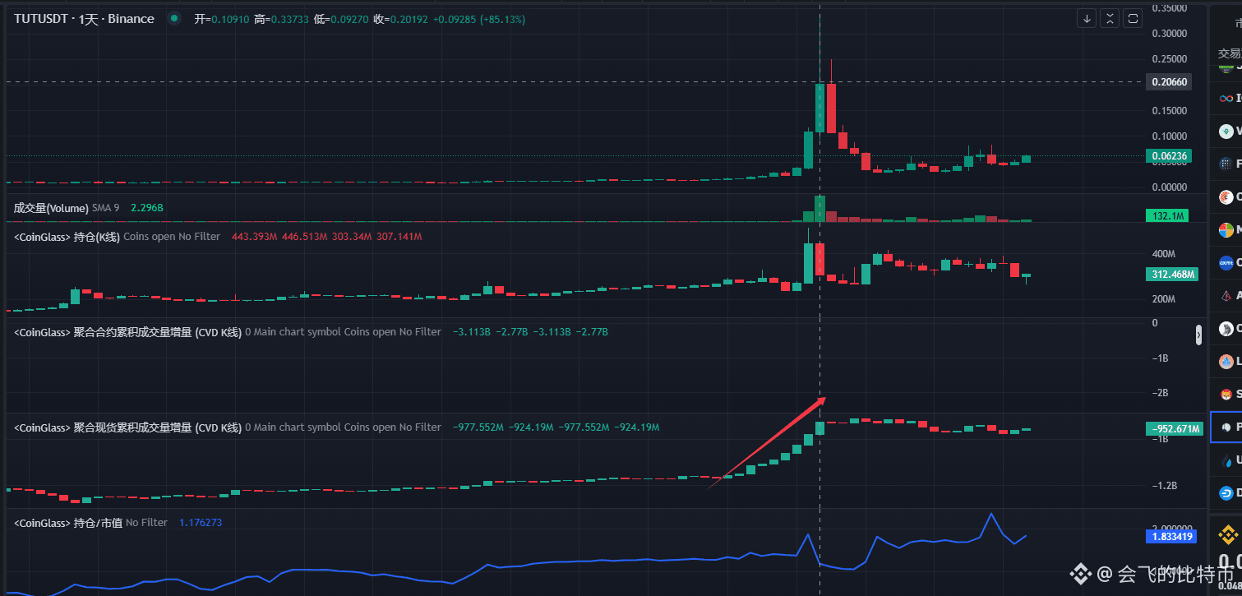Click the close price text 收=0.20192
1242x596 pixels.
(400, 19)
